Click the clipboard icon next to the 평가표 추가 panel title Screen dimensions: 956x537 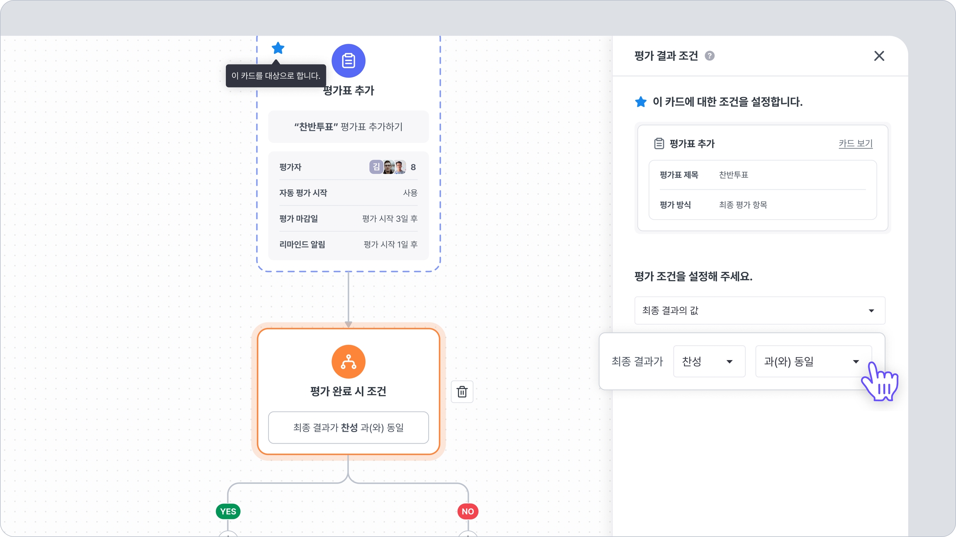coord(659,144)
